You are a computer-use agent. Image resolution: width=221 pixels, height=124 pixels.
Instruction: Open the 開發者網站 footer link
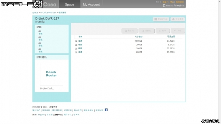coord(88,110)
